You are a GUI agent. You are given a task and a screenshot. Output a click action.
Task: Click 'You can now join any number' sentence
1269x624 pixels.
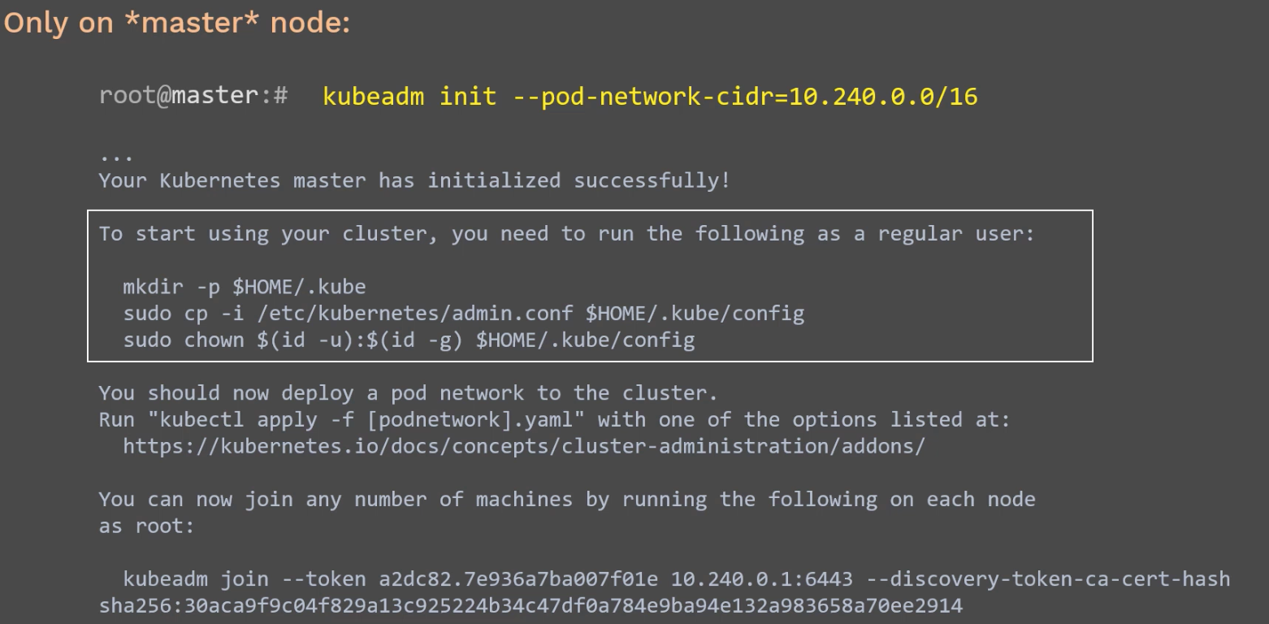tap(567, 499)
